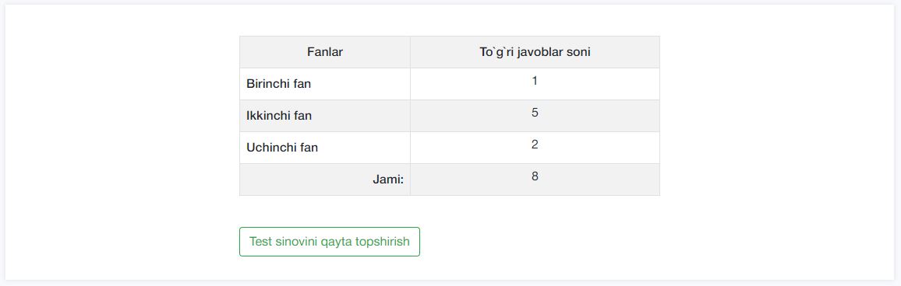Click the word 'Birinchi' in the first row
The width and height of the screenshot is (901, 286).
[x=268, y=84]
